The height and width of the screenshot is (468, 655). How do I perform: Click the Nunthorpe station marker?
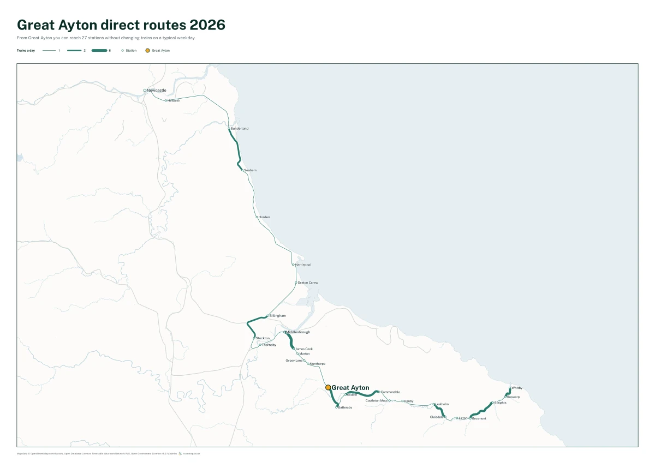[308, 364]
